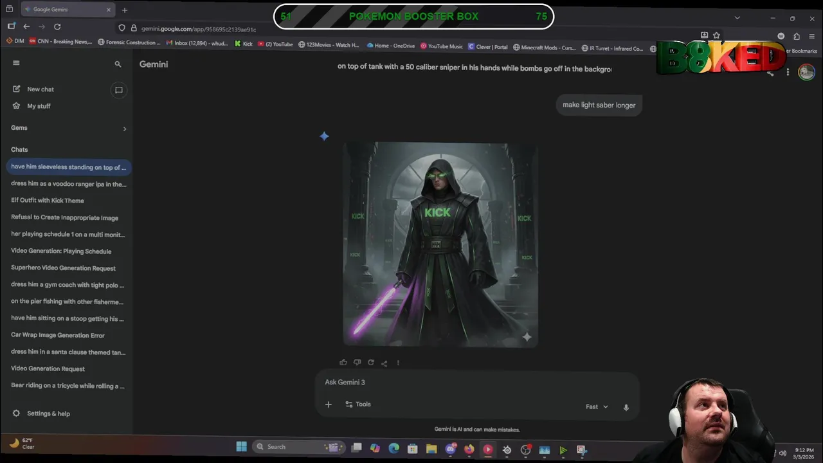823x463 pixels.
Task: Open the CNN - Breaking News bookmark
Action: [60, 42]
